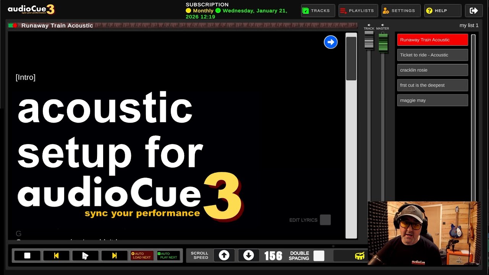Skip to the next track

pyautogui.click(x=114, y=256)
